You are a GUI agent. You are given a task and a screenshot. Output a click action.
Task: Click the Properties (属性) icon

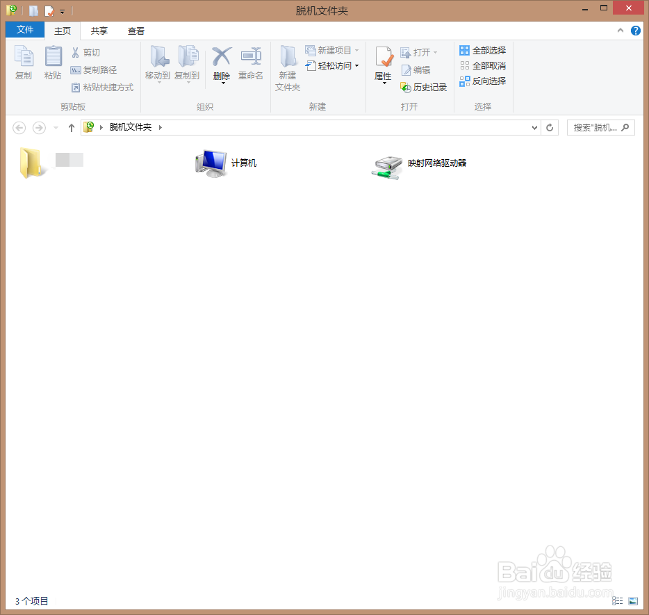(x=384, y=57)
